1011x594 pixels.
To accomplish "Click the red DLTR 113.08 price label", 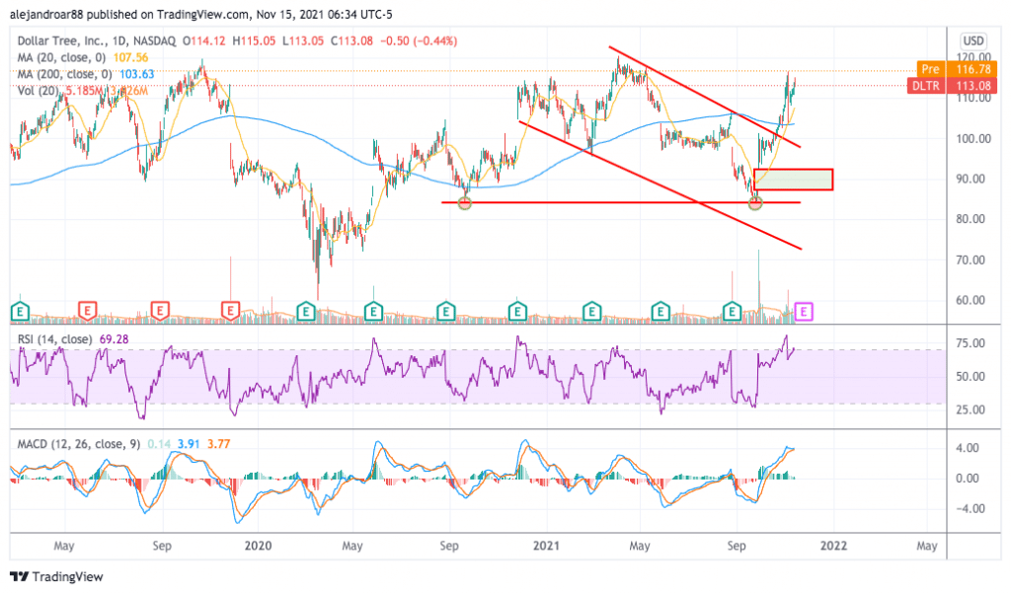I will (952, 86).
